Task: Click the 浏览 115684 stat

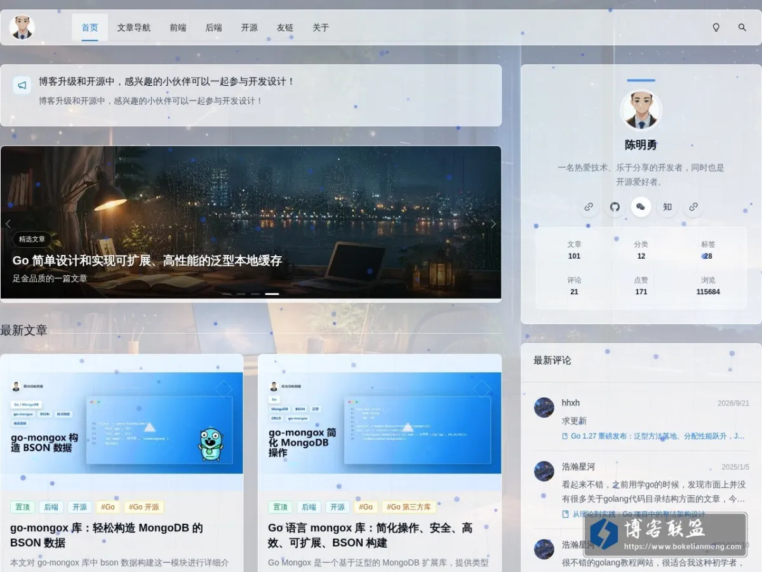Action: click(708, 286)
